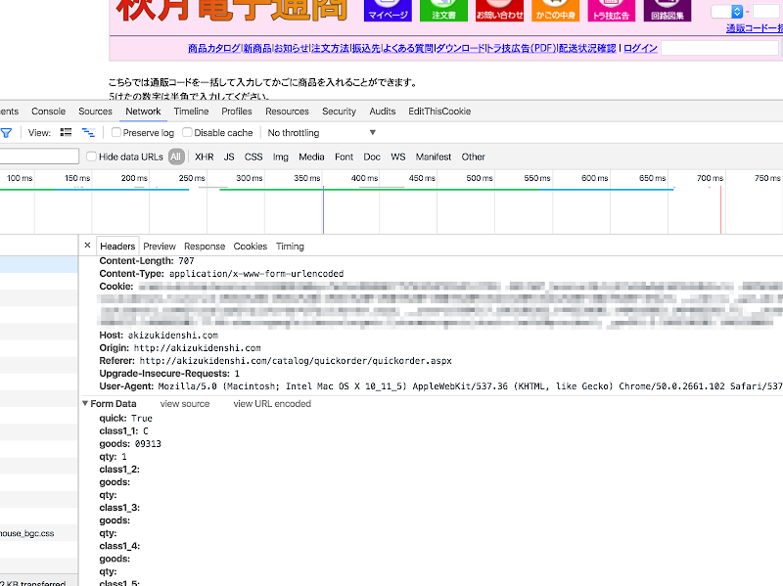
Task: Filter requests by XHR
Action: pos(205,157)
